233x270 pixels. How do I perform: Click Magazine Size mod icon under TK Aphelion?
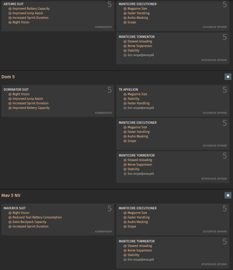click(125, 94)
